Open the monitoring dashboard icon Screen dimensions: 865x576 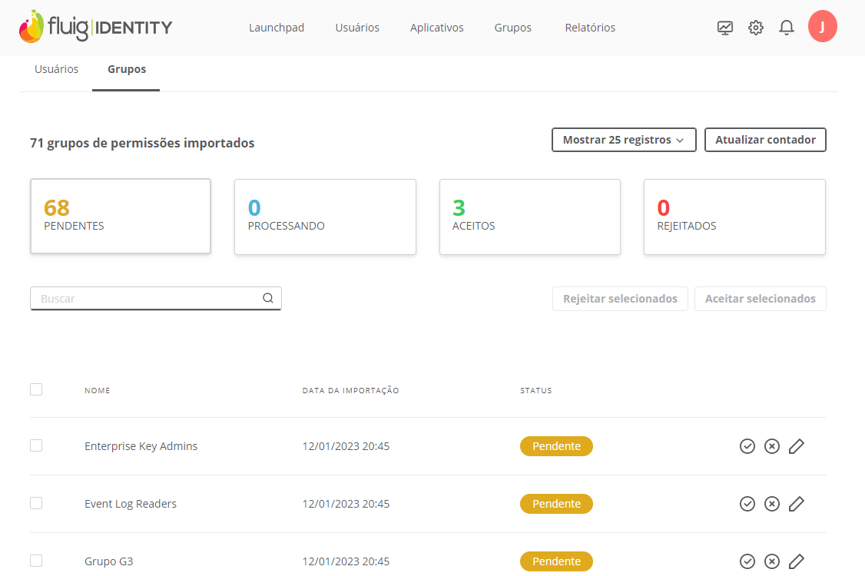click(x=725, y=28)
